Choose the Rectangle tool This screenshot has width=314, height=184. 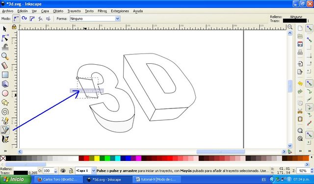(x=5, y=75)
